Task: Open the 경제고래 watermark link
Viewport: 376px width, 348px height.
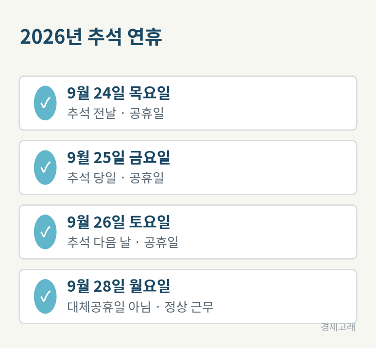Action: (338, 327)
